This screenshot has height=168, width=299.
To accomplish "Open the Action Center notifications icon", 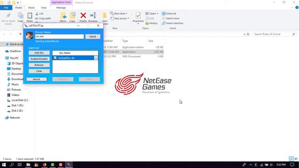I will pyautogui.click(x=292, y=165).
